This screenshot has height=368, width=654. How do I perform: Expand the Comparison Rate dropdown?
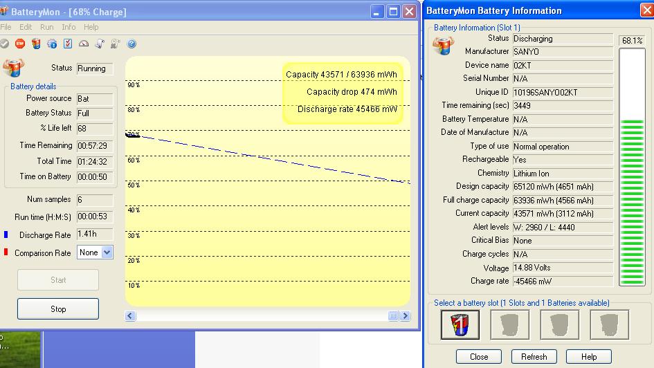[x=107, y=252]
